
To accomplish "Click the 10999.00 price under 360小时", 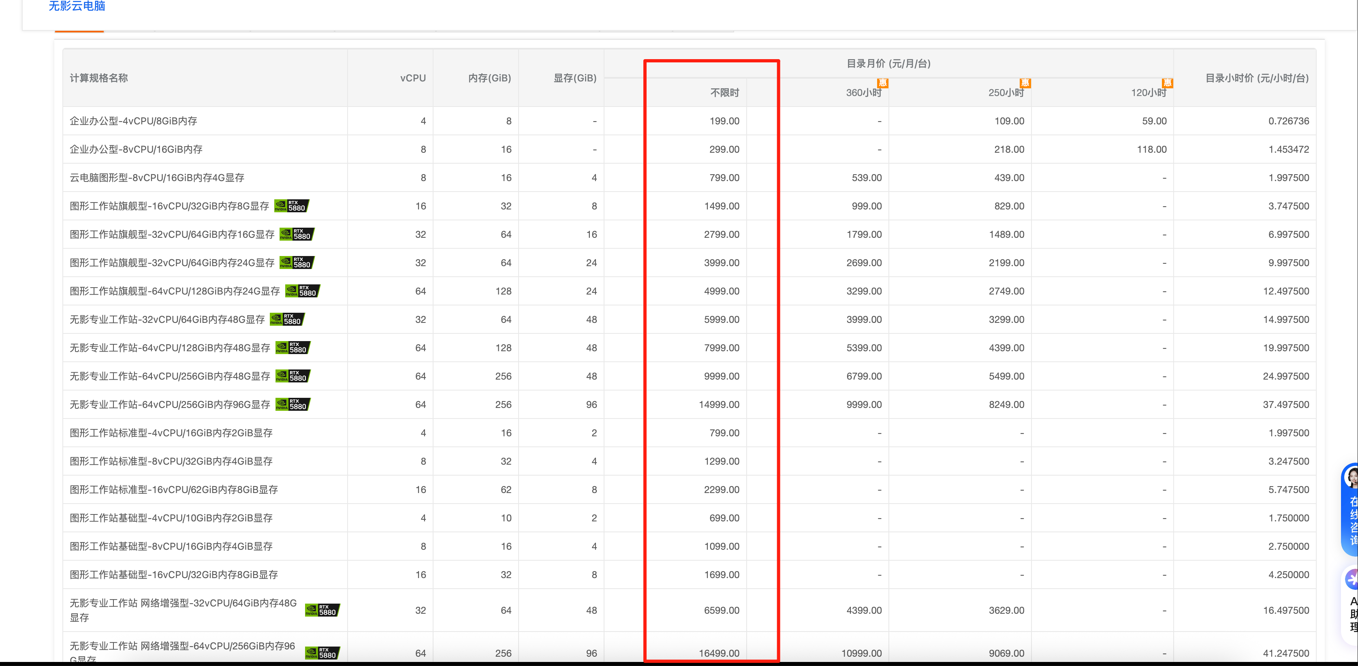I will [x=861, y=653].
